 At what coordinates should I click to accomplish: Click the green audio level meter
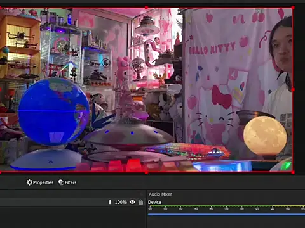pyautogui.click(x=226, y=206)
